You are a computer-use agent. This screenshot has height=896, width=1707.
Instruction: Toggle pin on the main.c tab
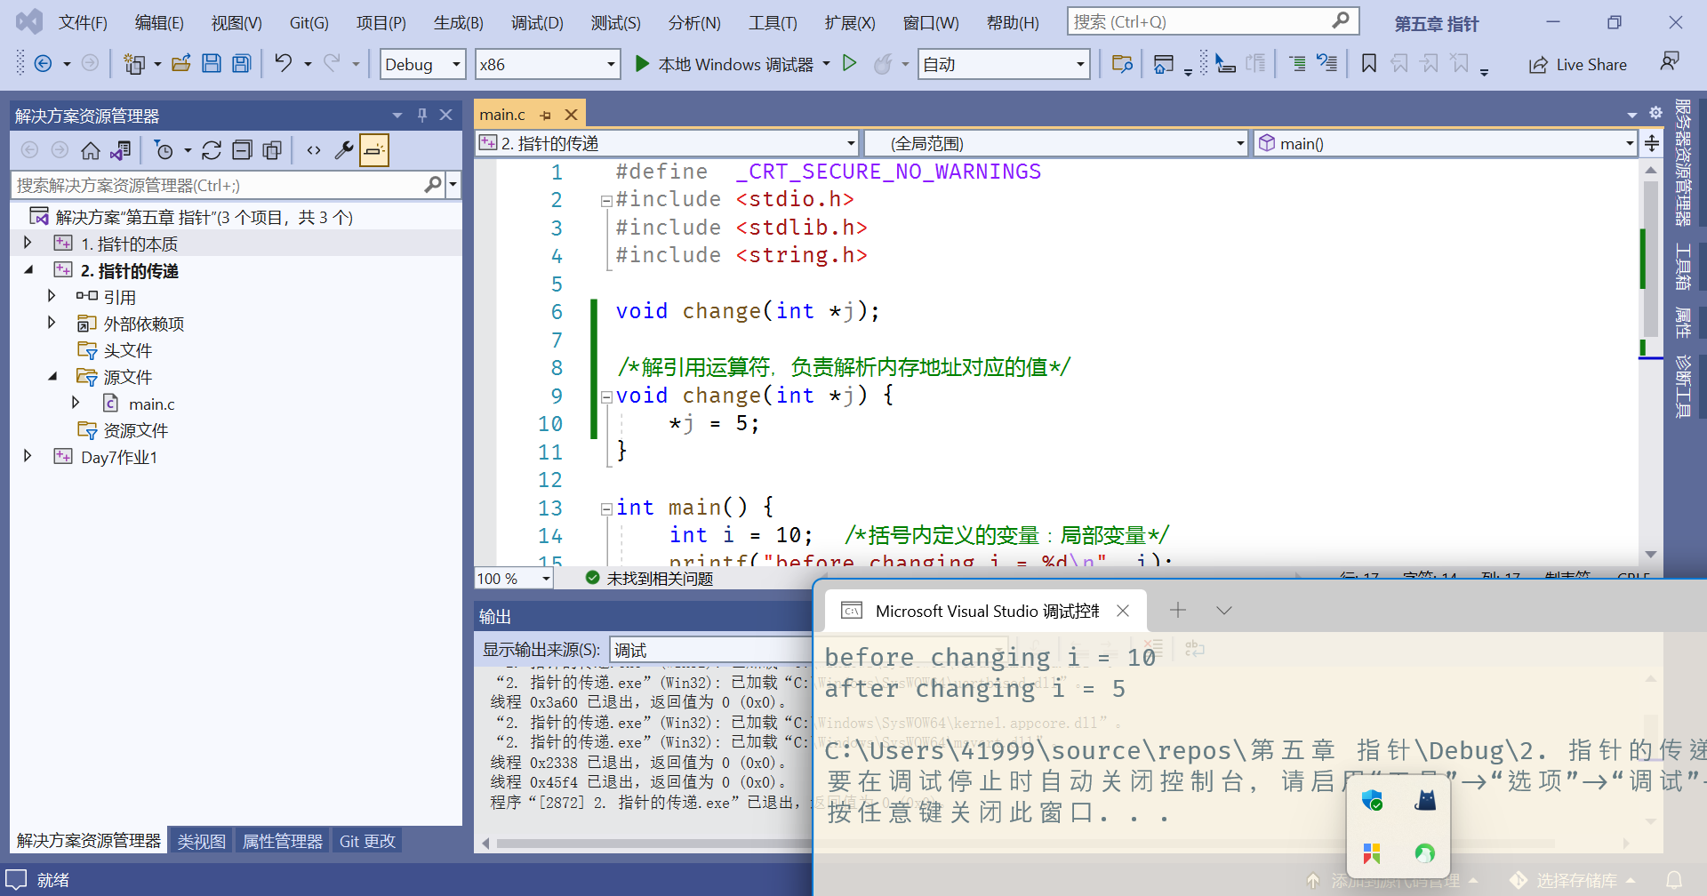tap(545, 116)
